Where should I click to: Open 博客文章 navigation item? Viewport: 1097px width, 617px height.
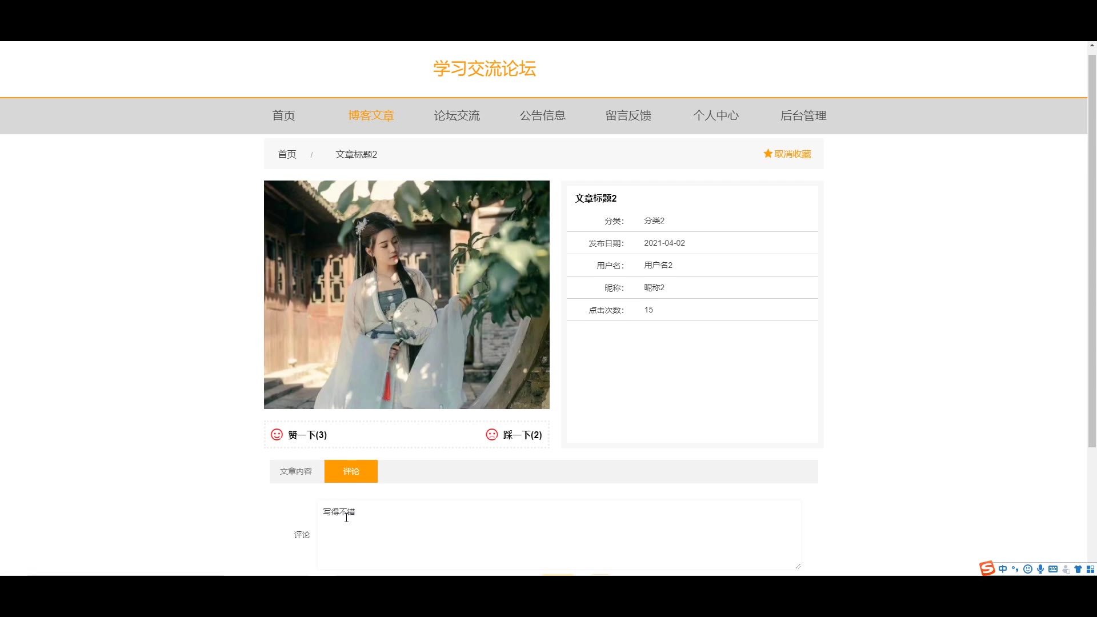(371, 115)
